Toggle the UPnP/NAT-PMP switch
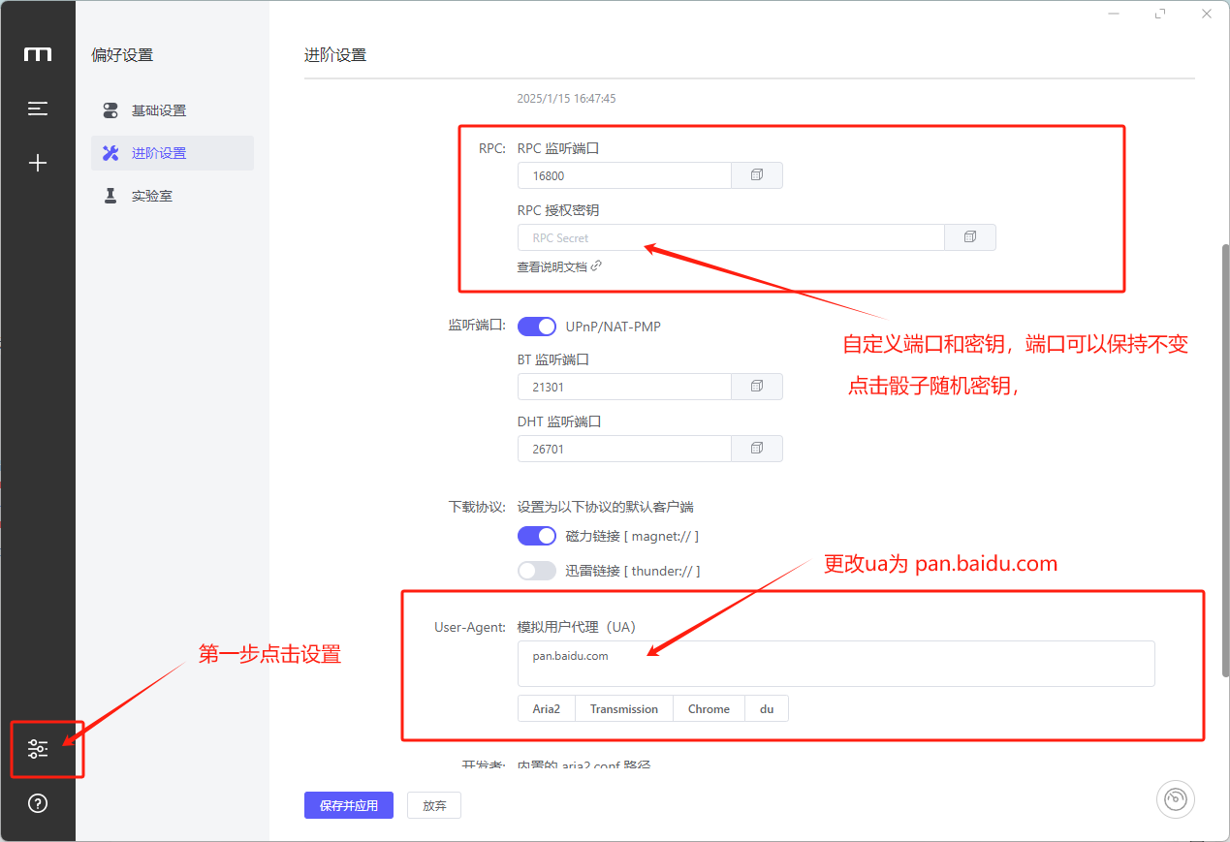The width and height of the screenshot is (1230, 842). 537,327
